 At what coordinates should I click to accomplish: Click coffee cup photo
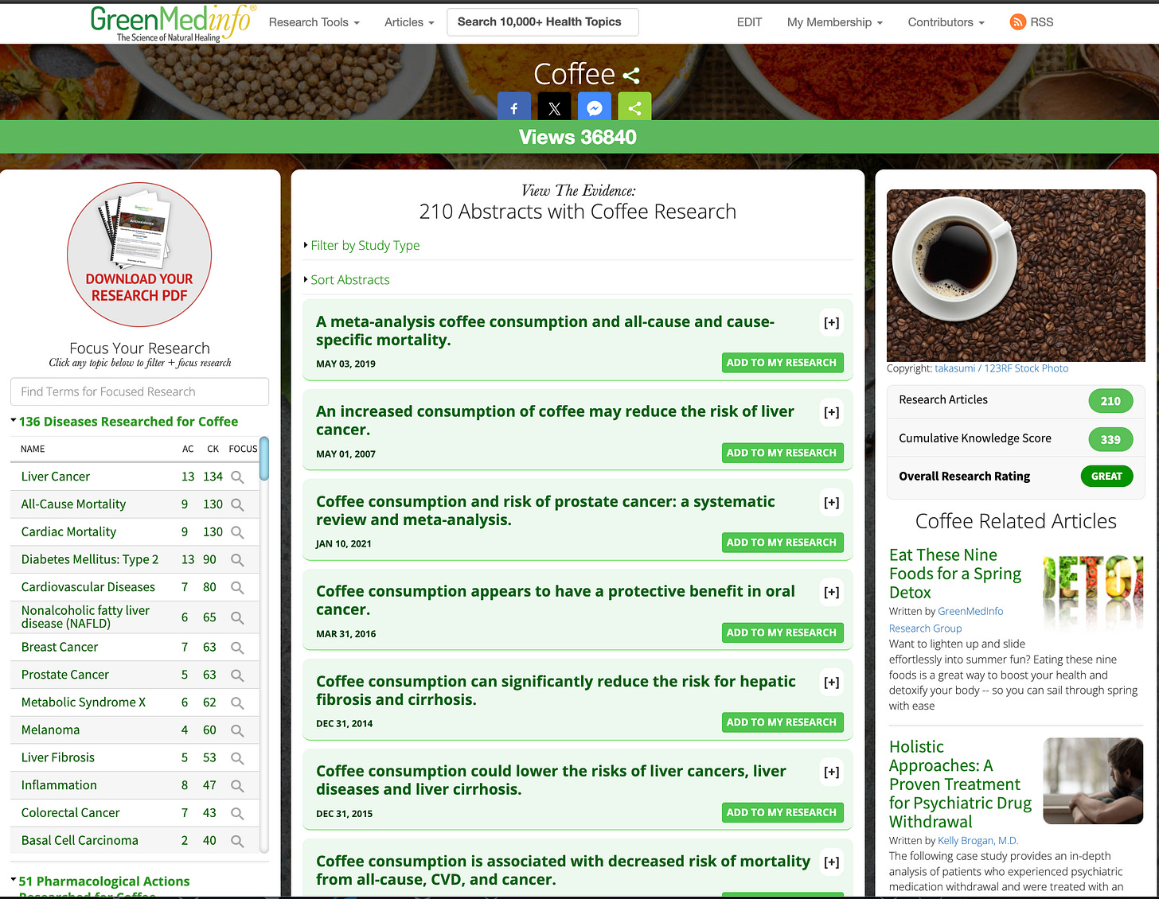click(x=1016, y=275)
